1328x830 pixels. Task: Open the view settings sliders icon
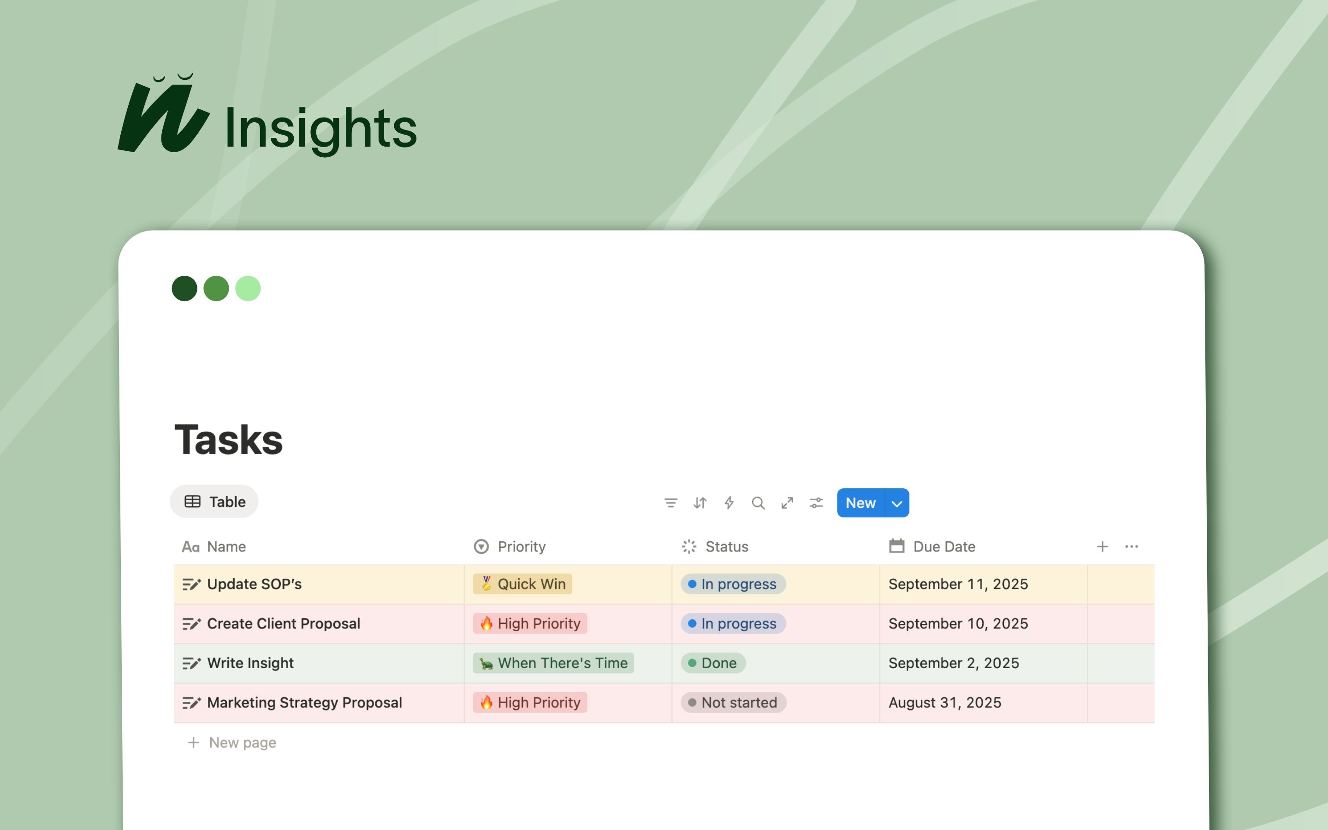click(x=816, y=503)
